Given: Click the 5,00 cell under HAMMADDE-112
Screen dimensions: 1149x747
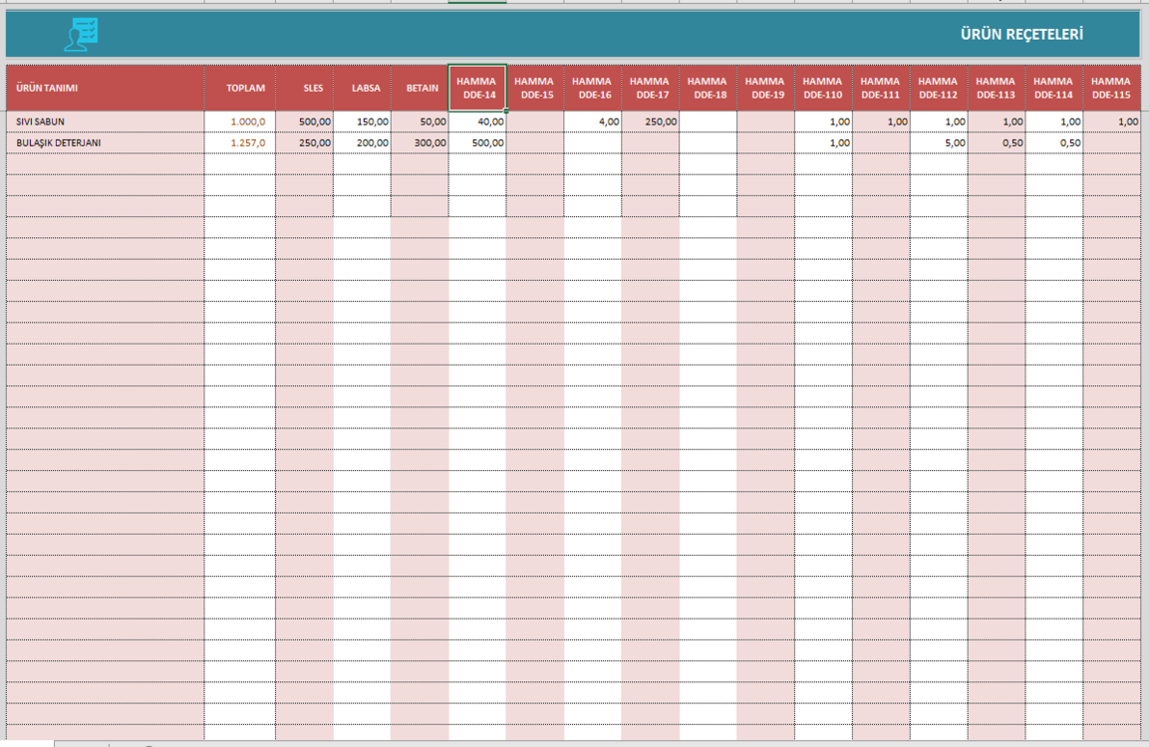Looking at the screenshot, I should coord(939,142).
